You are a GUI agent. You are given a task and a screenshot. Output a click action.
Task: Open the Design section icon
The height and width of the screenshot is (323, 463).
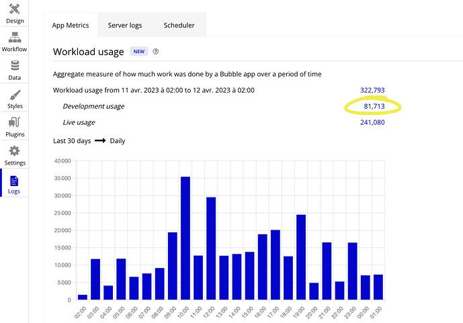click(15, 9)
